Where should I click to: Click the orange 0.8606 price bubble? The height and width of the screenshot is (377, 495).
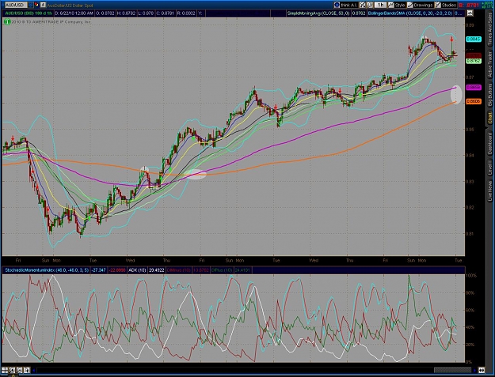click(474, 101)
